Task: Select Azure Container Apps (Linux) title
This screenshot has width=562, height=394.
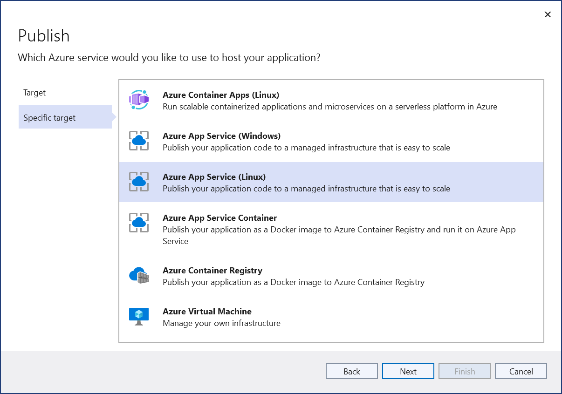Action: pyautogui.click(x=220, y=95)
